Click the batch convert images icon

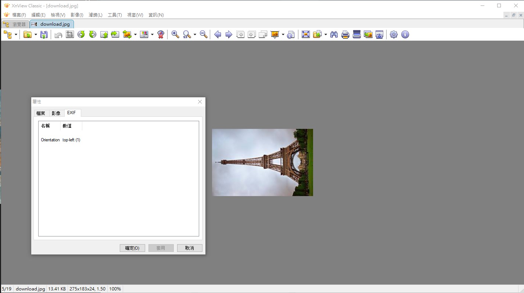(x=368, y=35)
